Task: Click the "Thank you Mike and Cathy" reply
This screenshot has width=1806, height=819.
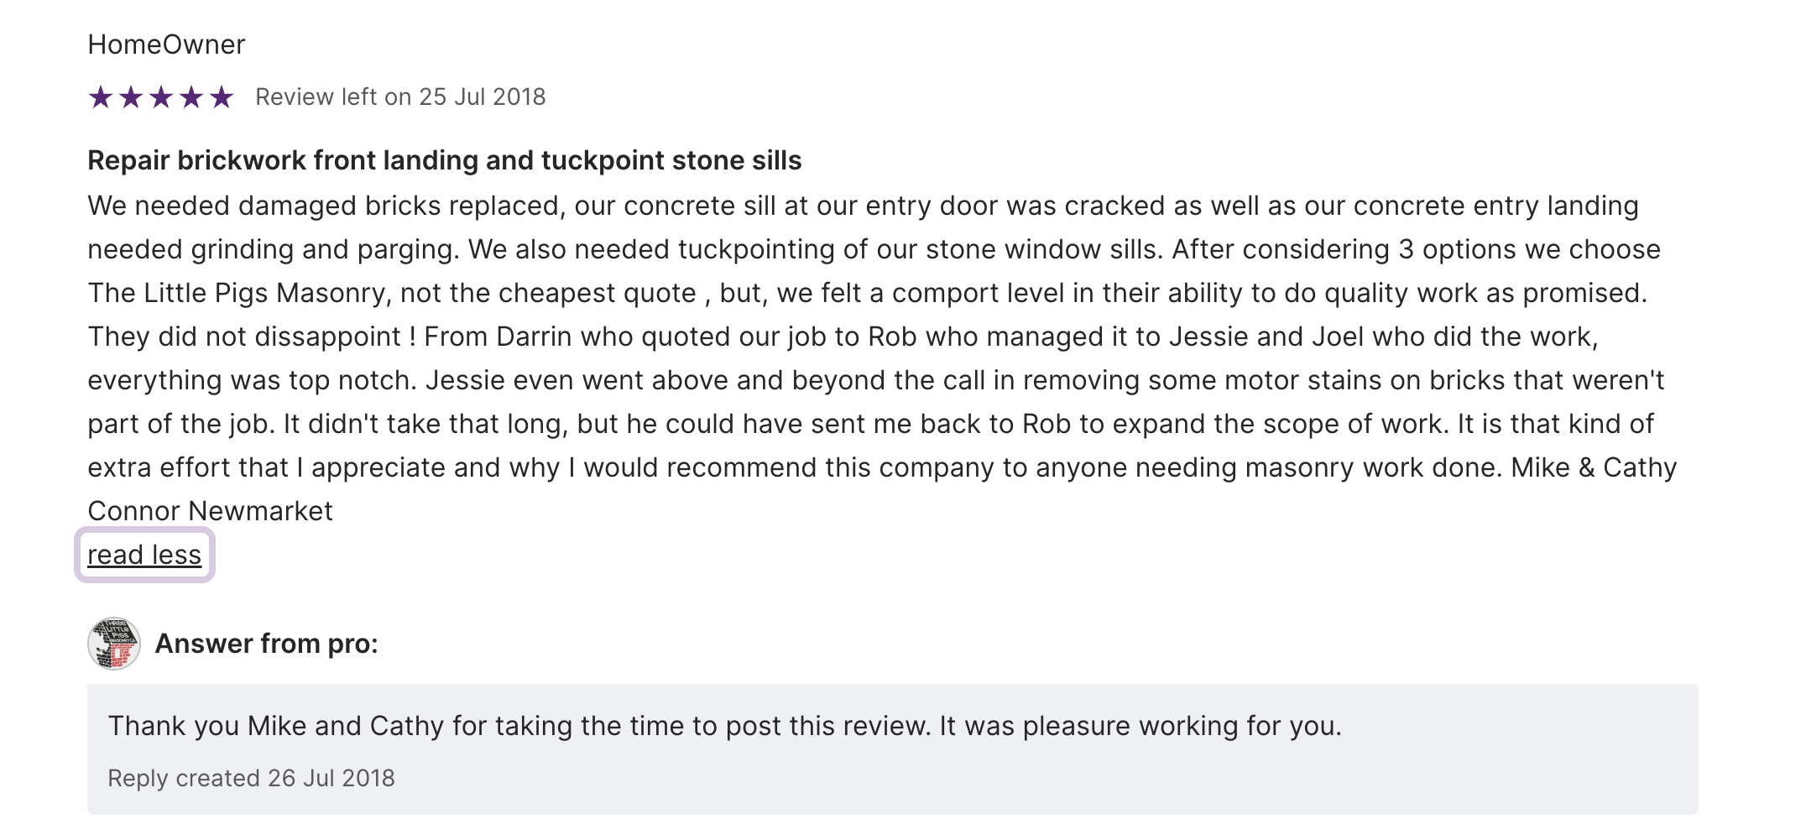Action: pos(724,726)
